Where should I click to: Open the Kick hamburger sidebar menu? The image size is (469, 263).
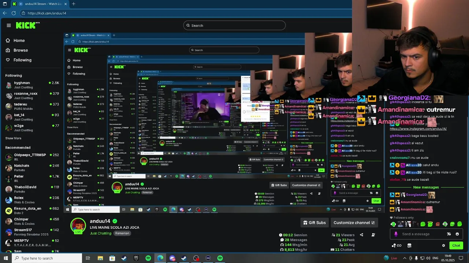tap(9, 25)
